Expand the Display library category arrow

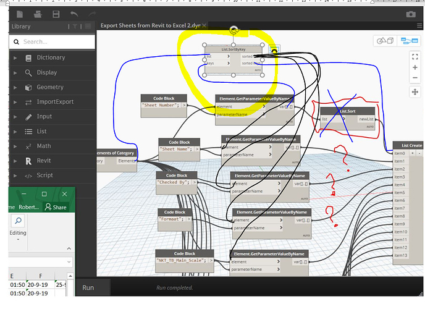(x=15, y=73)
